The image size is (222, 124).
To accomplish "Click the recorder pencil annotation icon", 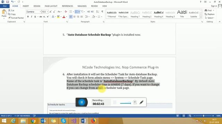I will pyautogui.click(x=142, y=102).
